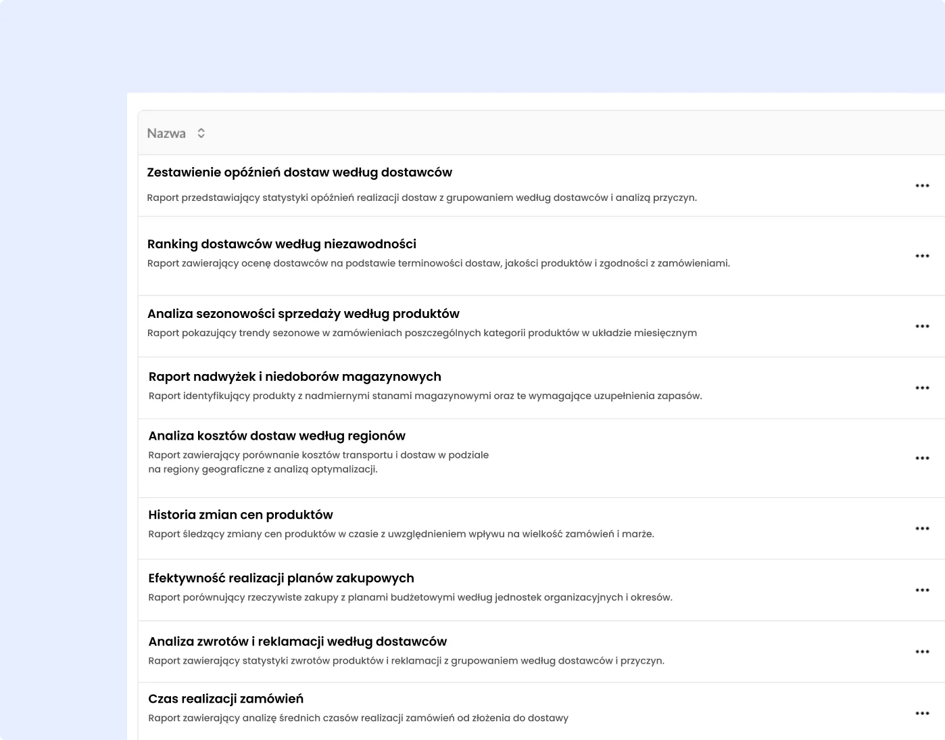Screen dimensions: 945x740
Task: Open options for Analiza sezonowości sprzedaży row
Action: [922, 326]
